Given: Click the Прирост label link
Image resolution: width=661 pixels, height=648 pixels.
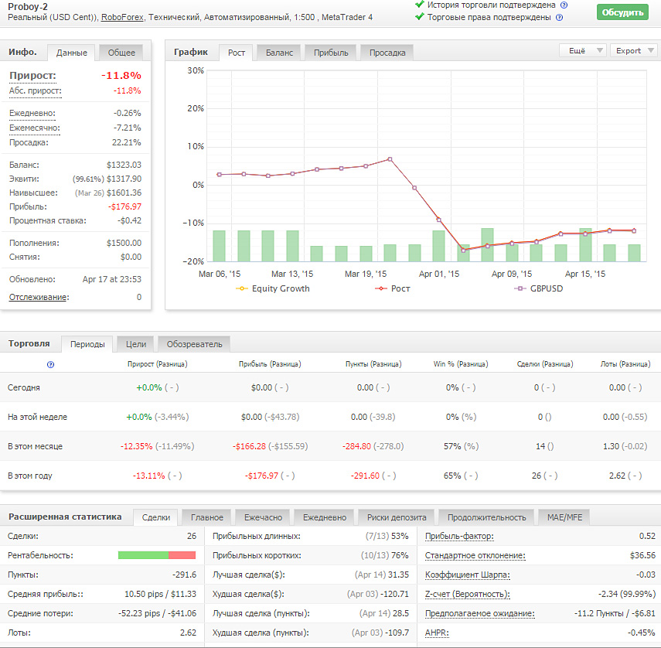Looking at the screenshot, I should point(32,76).
